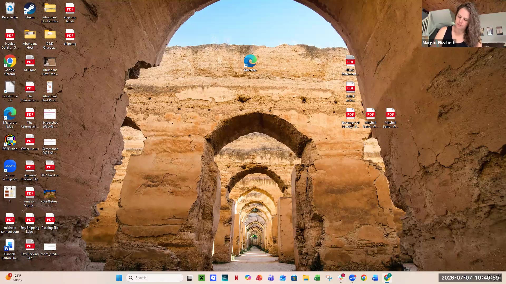This screenshot has width=506, height=284.
Task: Open Task View from the taskbar
Action: pyautogui.click(x=189, y=278)
